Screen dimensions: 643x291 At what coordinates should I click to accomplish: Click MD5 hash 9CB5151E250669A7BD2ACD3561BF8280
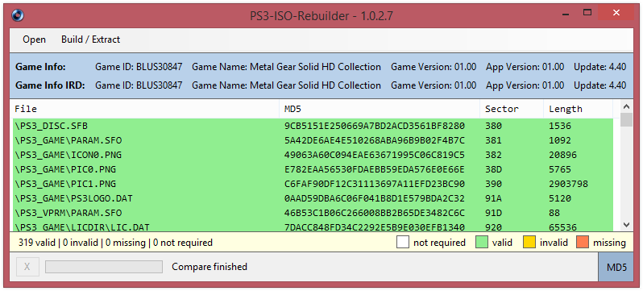coord(375,126)
